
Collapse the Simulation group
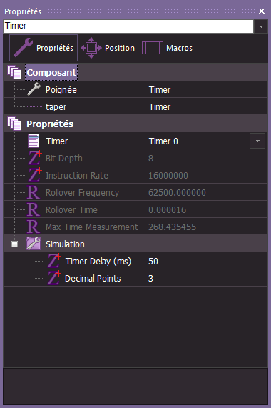tap(14, 244)
